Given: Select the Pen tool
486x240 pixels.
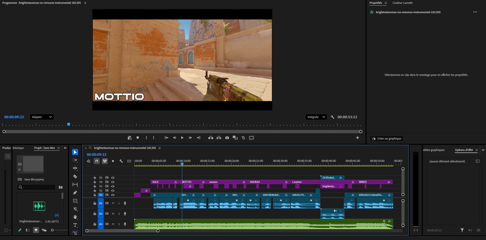Looking at the screenshot, I should pos(75,193).
